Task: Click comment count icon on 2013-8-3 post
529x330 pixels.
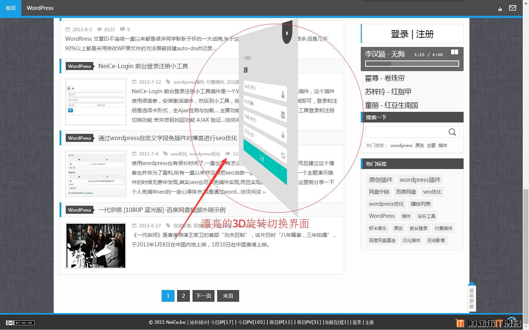Action: [x=123, y=29]
